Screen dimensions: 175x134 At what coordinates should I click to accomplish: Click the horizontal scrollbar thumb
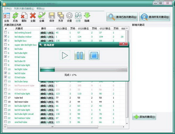(x=52, y=127)
